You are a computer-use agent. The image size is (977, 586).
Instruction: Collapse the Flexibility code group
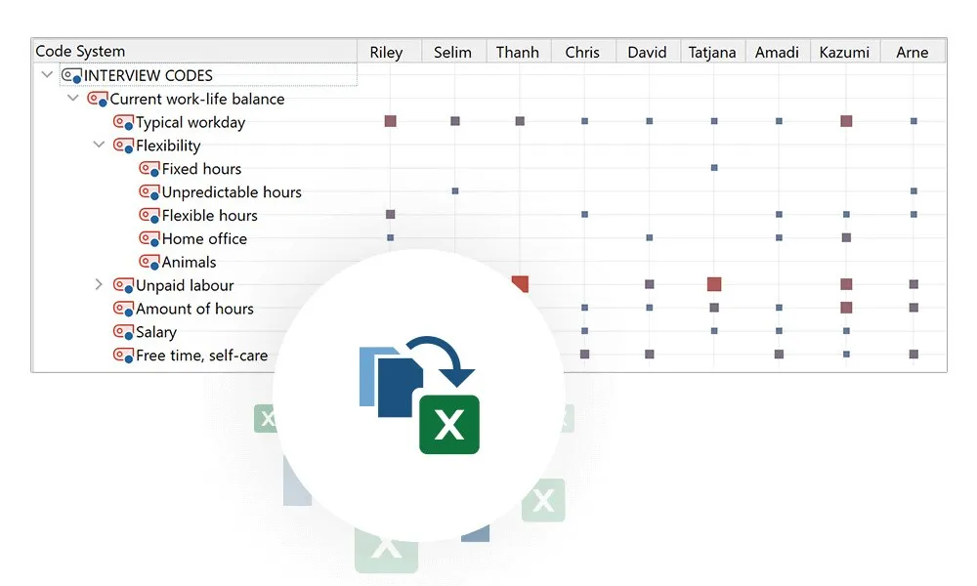pyautogui.click(x=99, y=145)
